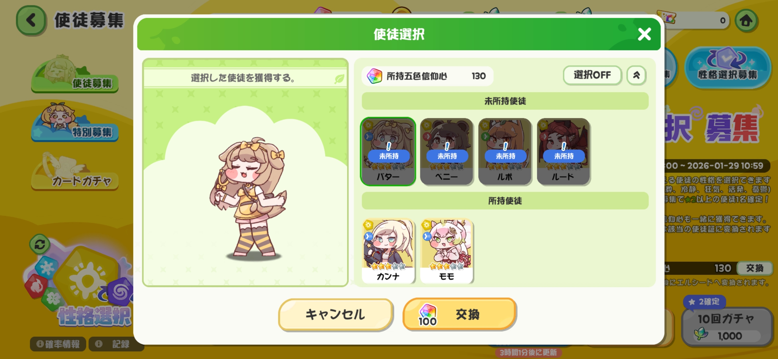The image size is (778, 359).
Task: Go to home via house icon
Action: [x=746, y=21]
